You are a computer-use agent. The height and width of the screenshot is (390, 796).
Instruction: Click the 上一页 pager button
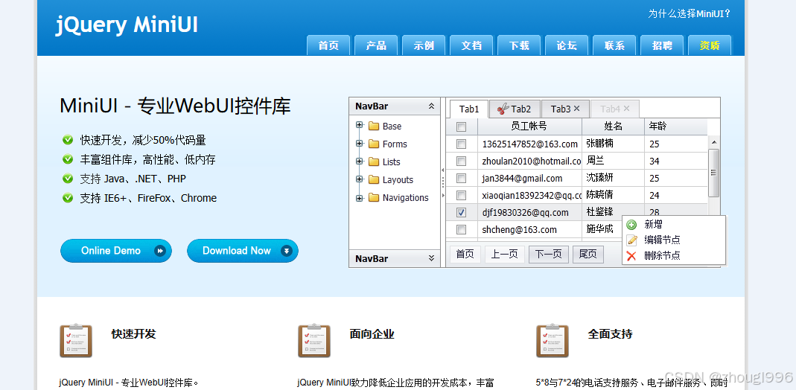coord(505,254)
